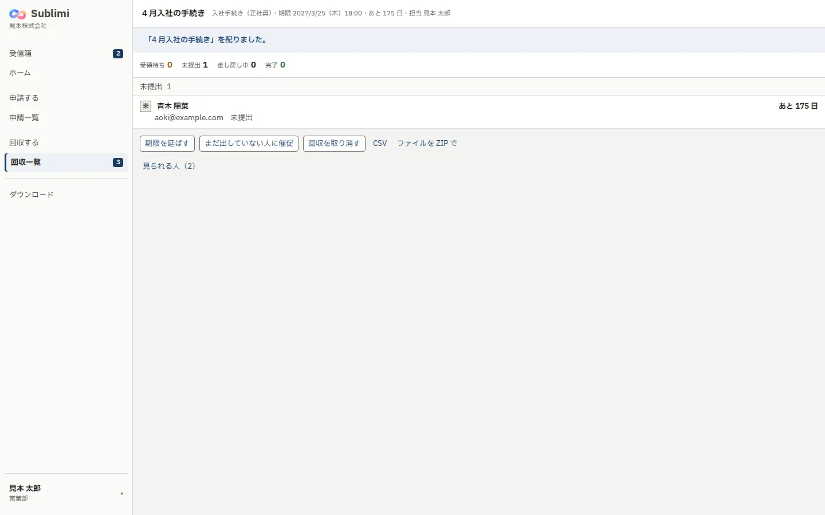
Task: Open 申請する page
Action: (66, 98)
